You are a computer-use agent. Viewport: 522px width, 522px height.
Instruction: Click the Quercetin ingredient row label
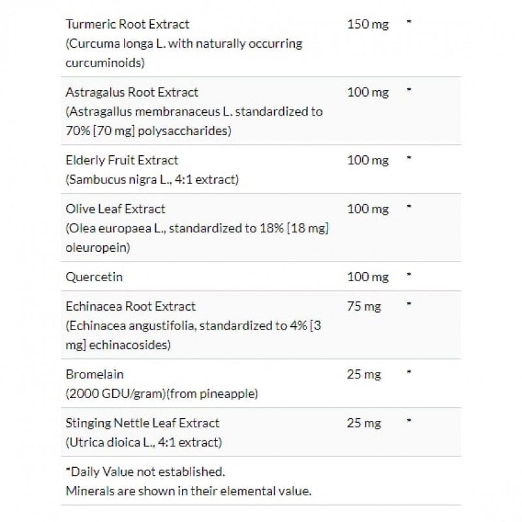tap(95, 277)
